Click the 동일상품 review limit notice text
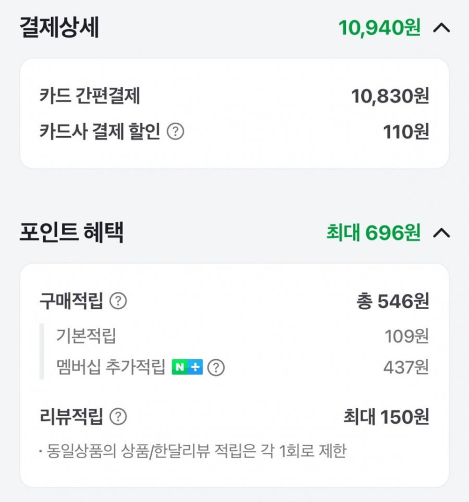The height and width of the screenshot is (502, 469). coord(193,451)
